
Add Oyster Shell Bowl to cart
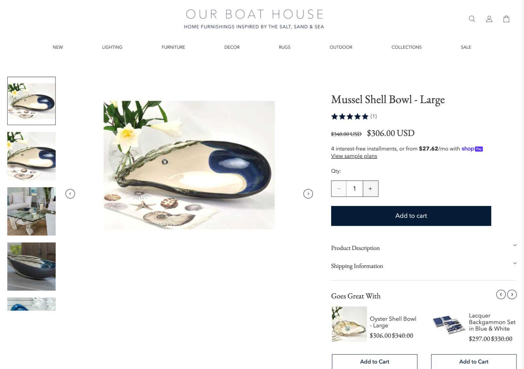pos(375,362)
